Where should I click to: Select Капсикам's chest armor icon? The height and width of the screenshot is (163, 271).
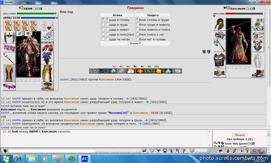pyautogui.click(x=220, y=60)
